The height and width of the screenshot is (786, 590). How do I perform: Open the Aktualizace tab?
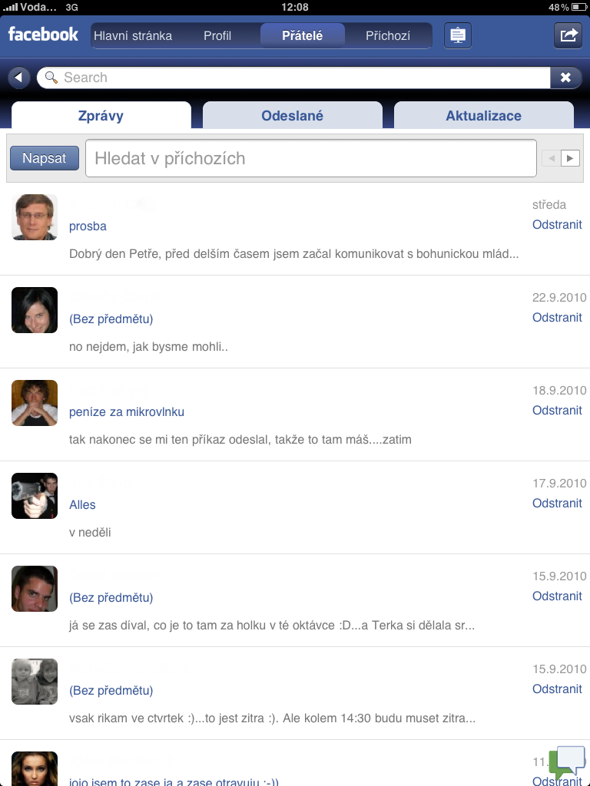click(484, 115)
